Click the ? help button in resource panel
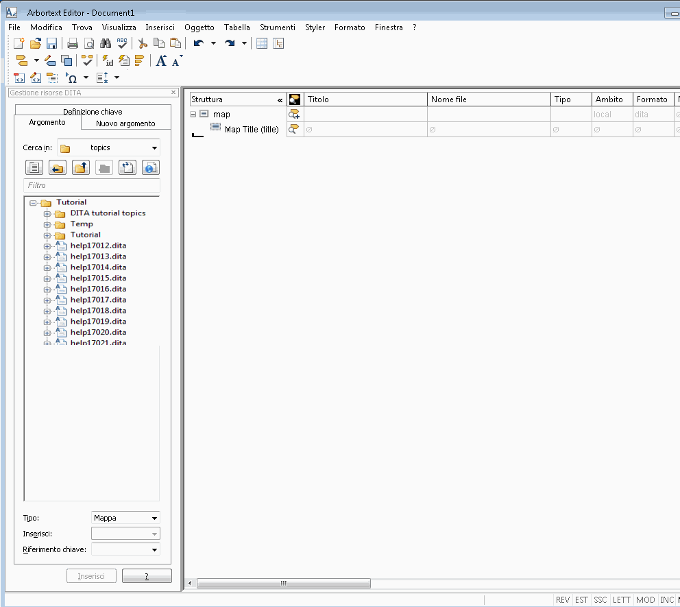Viewport: 680px width, 607px height. [x=147, y=575]
